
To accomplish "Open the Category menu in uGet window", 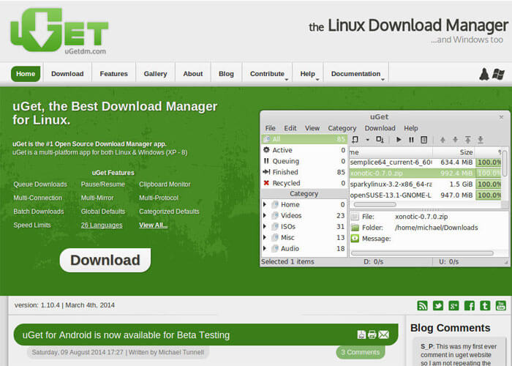I will [342, 128].
